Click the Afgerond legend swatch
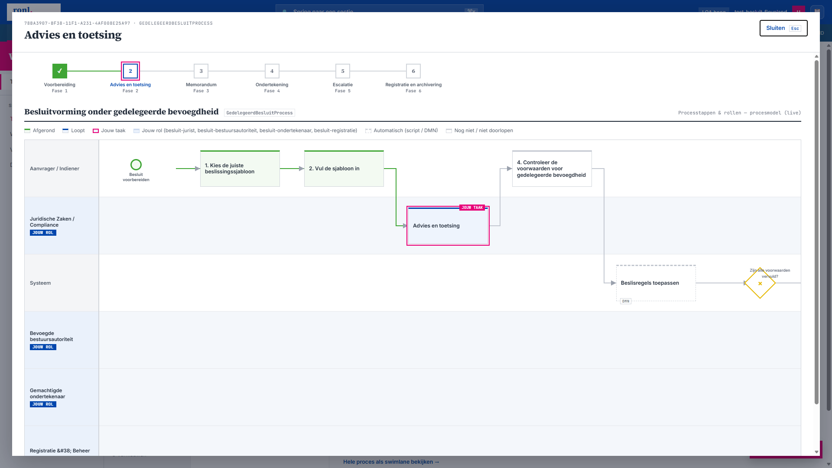 coord(27,130)
